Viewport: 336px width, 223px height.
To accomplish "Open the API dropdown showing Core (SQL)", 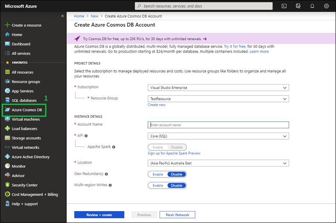I will pos(218,136).
